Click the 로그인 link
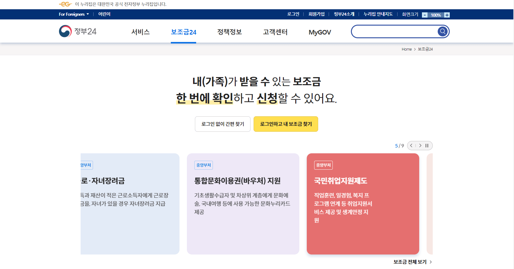Viewport: 514px width, 269px height. 293,14
